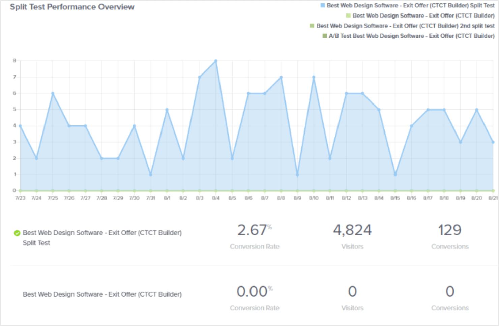This screenshot has width=499, height=326.
Task: Click the blue legend swatch for Split Test
Action: point(323,5)
